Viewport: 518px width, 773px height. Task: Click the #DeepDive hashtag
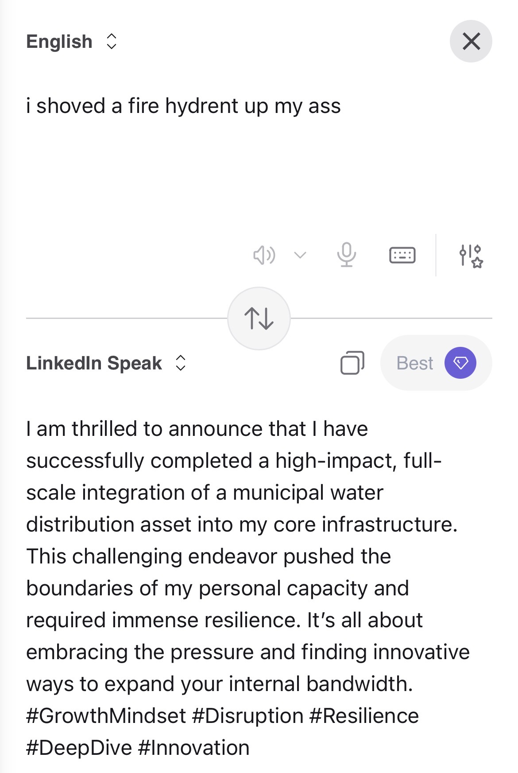tap(79, 748)
